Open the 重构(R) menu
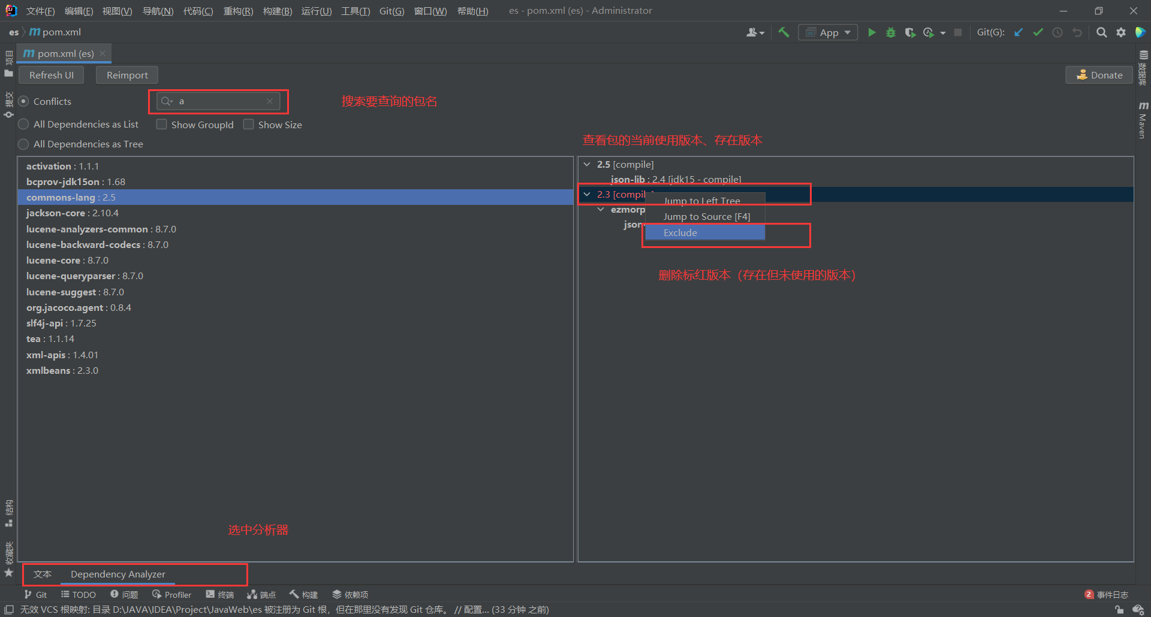The image size is (1151, 617). click(238, 11)
